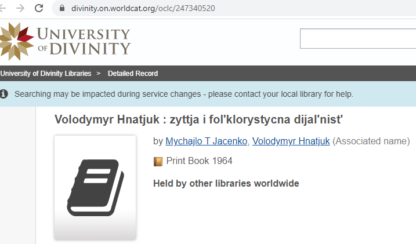Click the record title Volodymyr Hnatjuk heading
Image resolution: width=416 pixels, height=244 pixels.
[x=199, y=120]
